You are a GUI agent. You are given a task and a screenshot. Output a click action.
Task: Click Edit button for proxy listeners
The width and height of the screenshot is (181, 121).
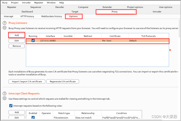point(17,41)
